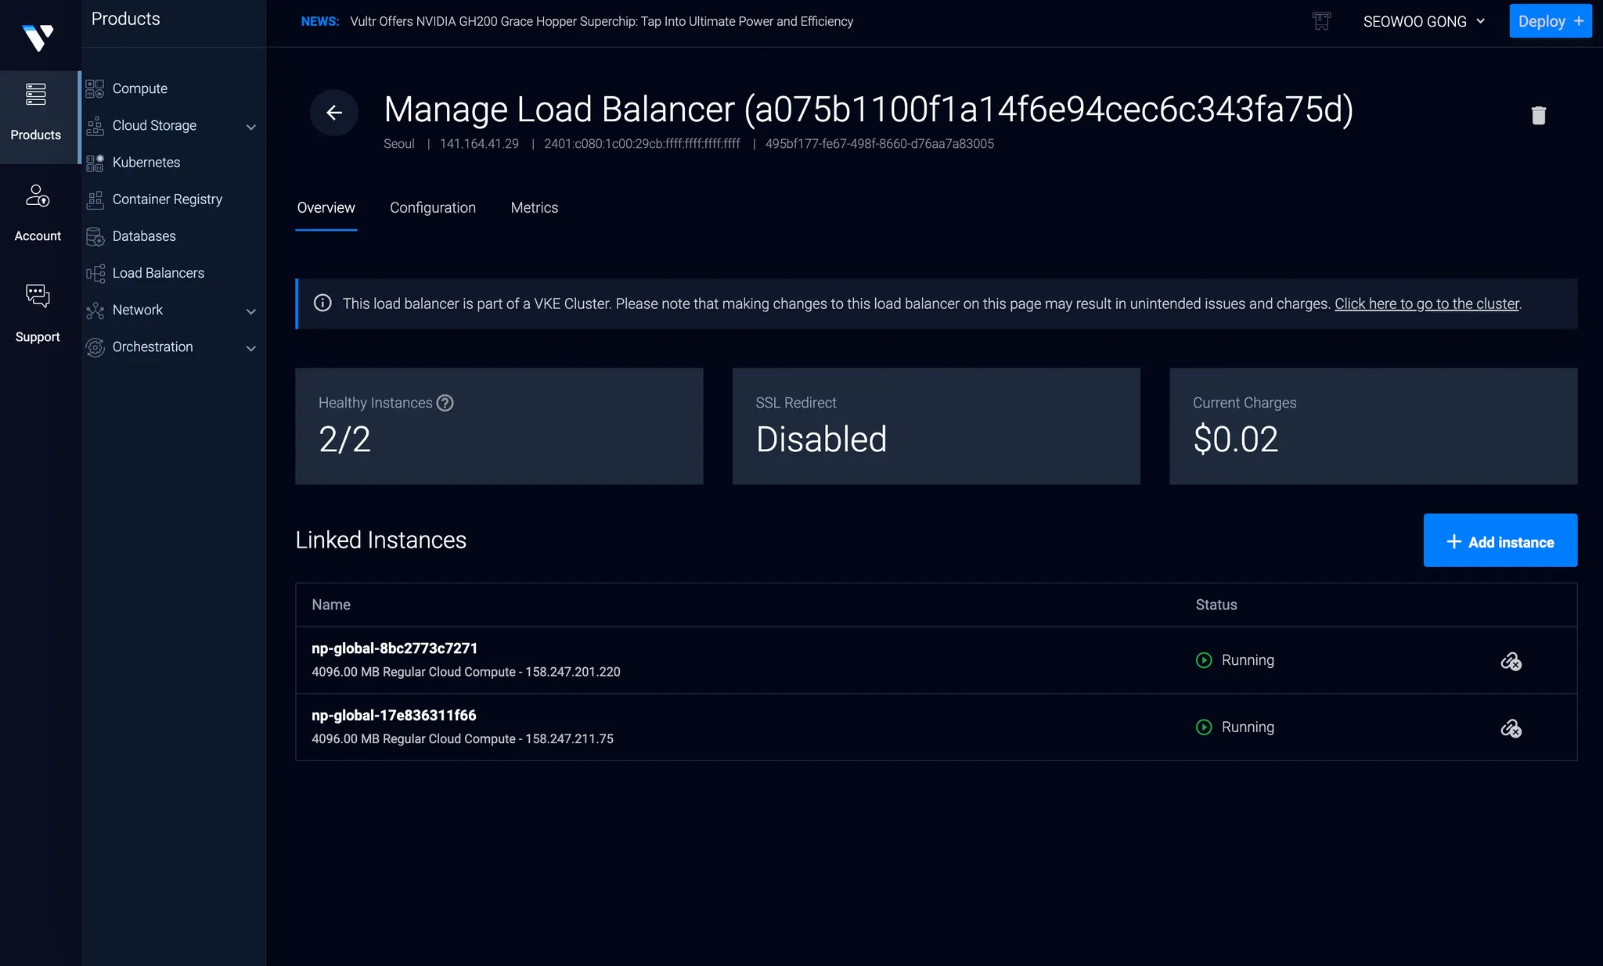
Task: Click the back arrow button
Action: point(334,113)
